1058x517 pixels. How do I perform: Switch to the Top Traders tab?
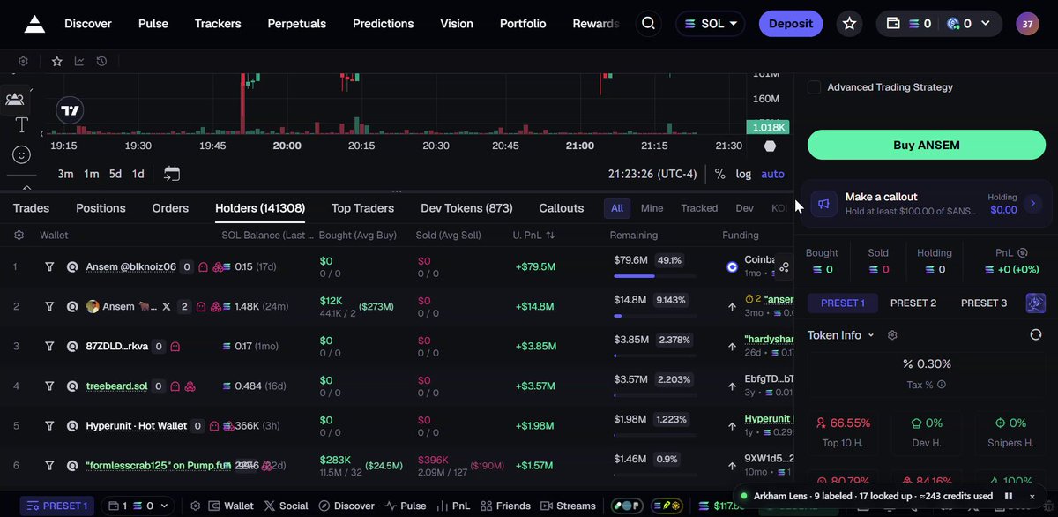pyautogui.click(x=362, y=208)
